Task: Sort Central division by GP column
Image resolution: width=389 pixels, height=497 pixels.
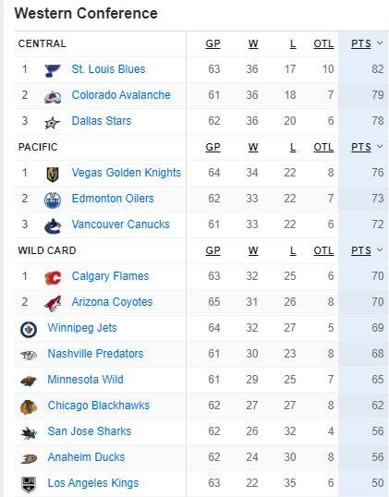Action: (x=213, y=43)
